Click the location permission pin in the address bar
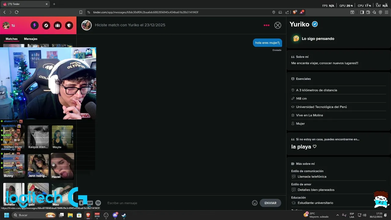Viewport: 391px width, 220px height. pos(274,12)
